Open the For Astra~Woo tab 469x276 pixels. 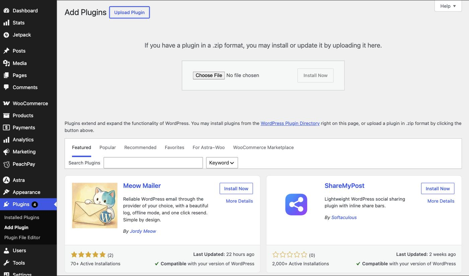coord(209,147)
